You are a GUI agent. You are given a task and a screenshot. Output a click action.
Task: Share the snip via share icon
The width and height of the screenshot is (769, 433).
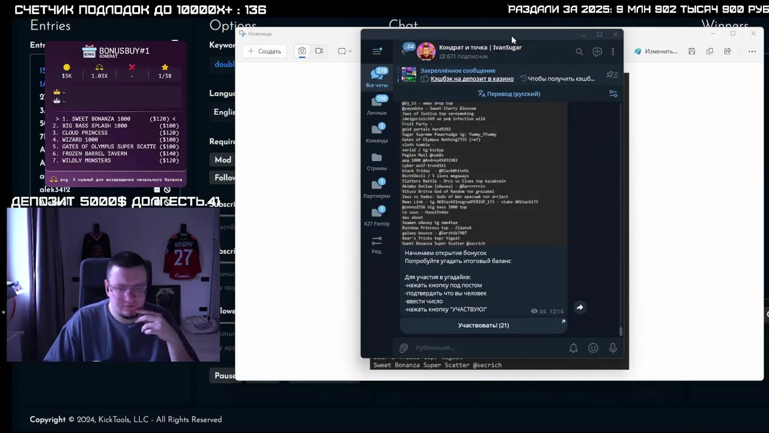[728, 51]
